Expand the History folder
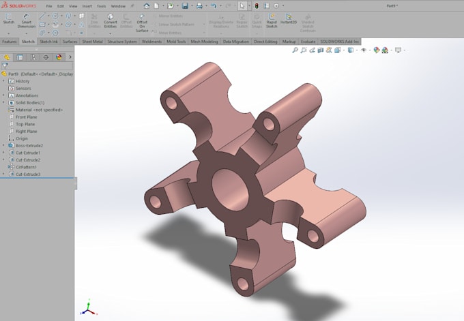 pos(3,81)
